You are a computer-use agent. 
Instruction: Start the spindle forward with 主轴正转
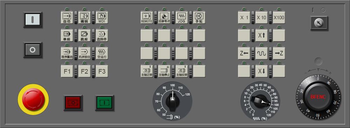(x=147, y=71)
